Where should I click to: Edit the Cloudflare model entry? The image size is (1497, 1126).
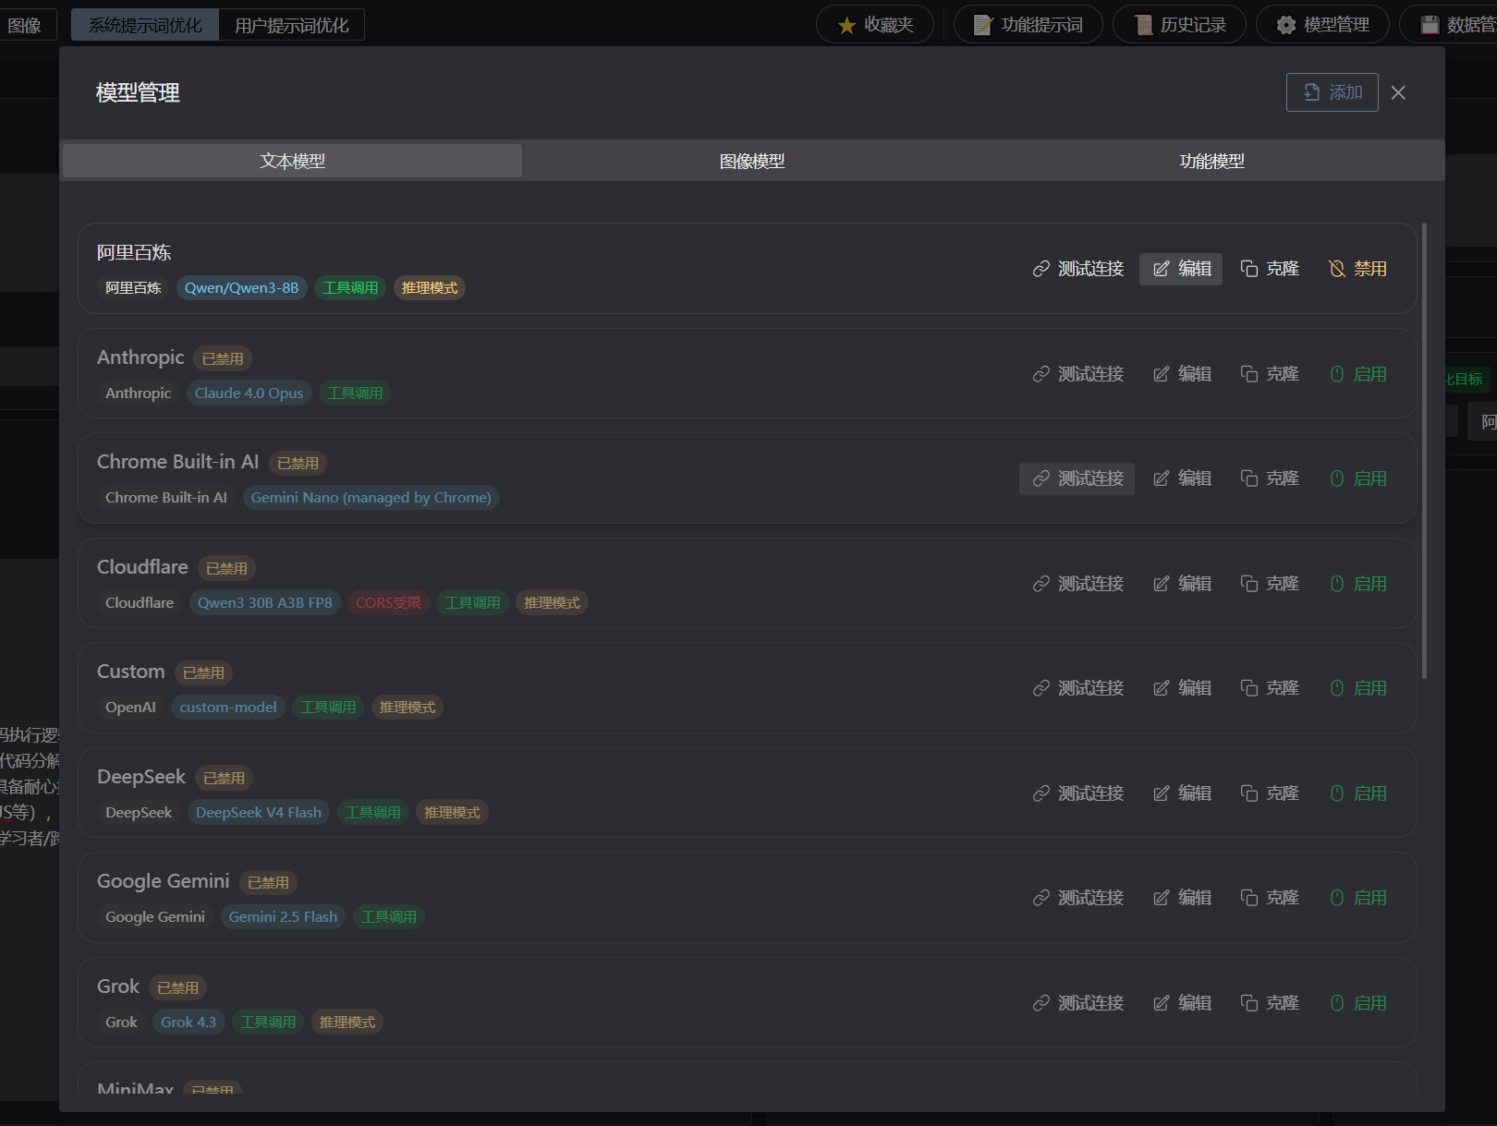(x=1181, y=584)
